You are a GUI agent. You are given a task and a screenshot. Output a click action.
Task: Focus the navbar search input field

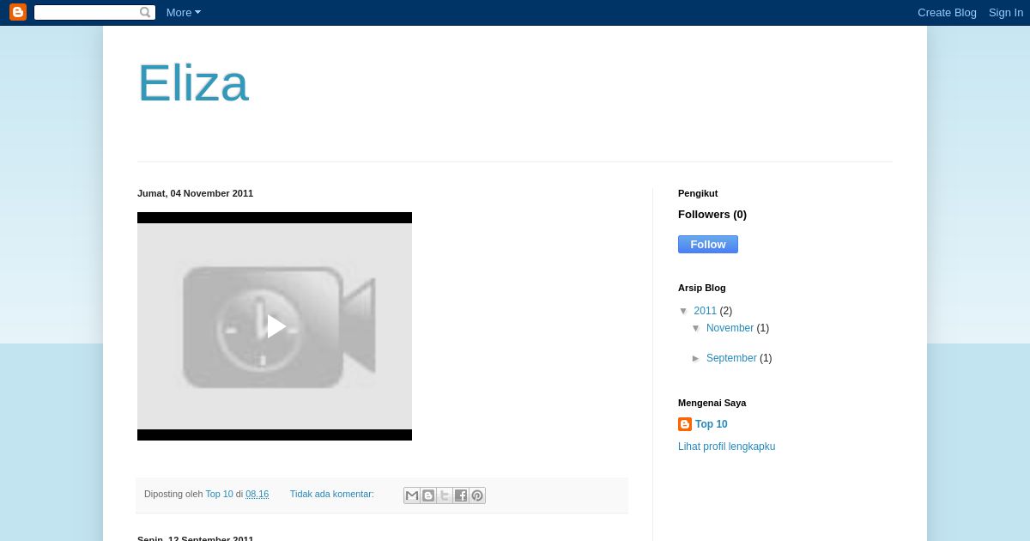coord(87,12)
